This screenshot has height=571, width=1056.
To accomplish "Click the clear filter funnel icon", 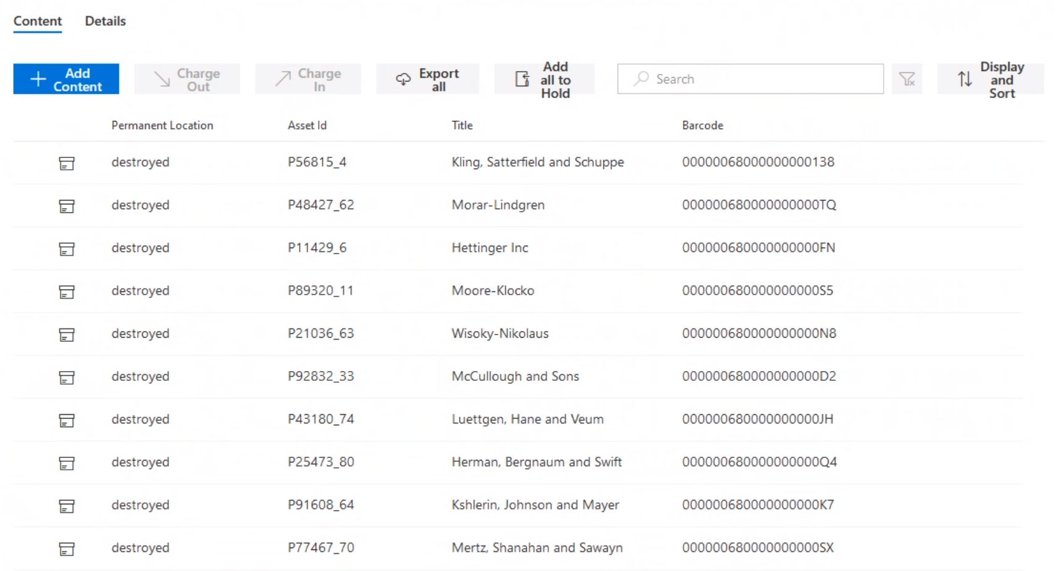I will (x=907, y=79).
